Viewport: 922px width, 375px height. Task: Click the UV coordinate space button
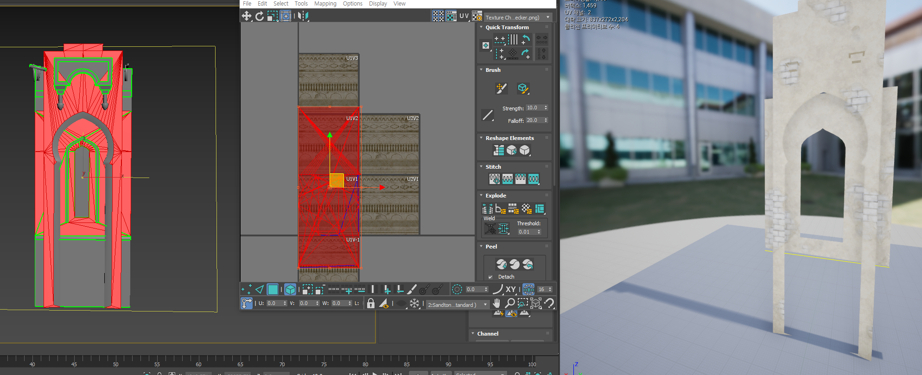(x=464, y=16)
